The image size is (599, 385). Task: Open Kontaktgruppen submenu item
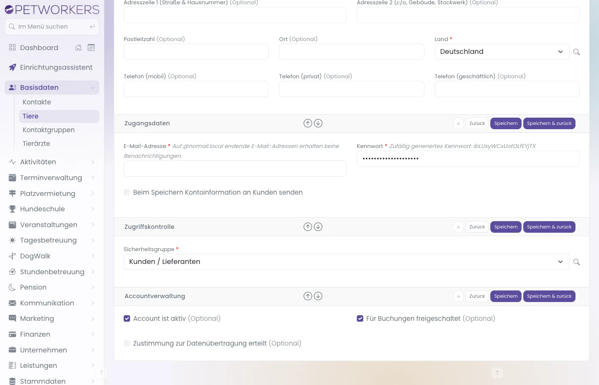coord(59,130)
